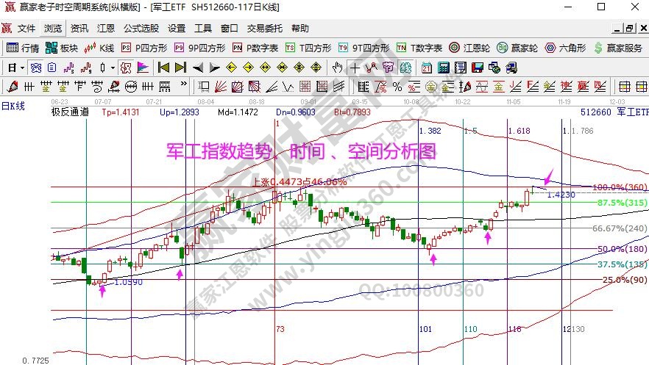Click the 行情 quotes button
649x365 pixels.
[23, 48]
